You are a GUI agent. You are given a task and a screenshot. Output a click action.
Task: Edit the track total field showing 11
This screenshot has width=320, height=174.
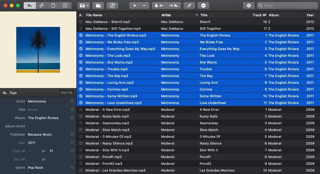pos(51,151)
